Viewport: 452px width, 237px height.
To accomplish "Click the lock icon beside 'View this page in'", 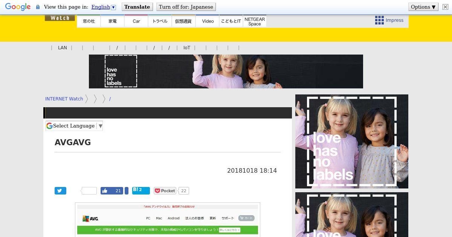I will tap(38, 7).
